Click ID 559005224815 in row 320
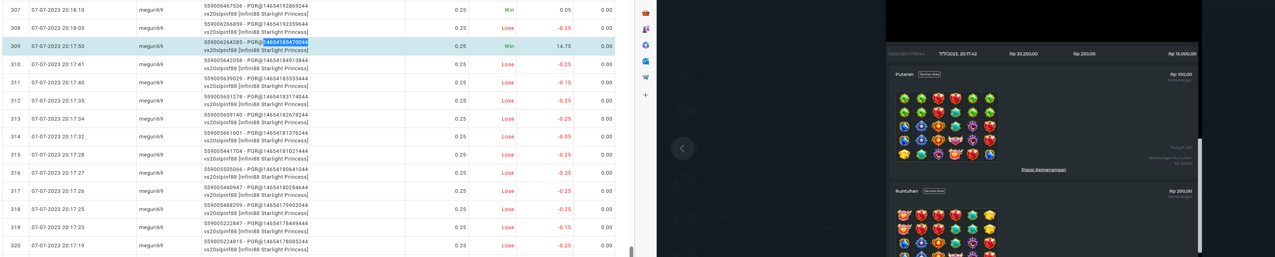The image size is (1275, 257). pyautogui.click(x=223, y=242)
